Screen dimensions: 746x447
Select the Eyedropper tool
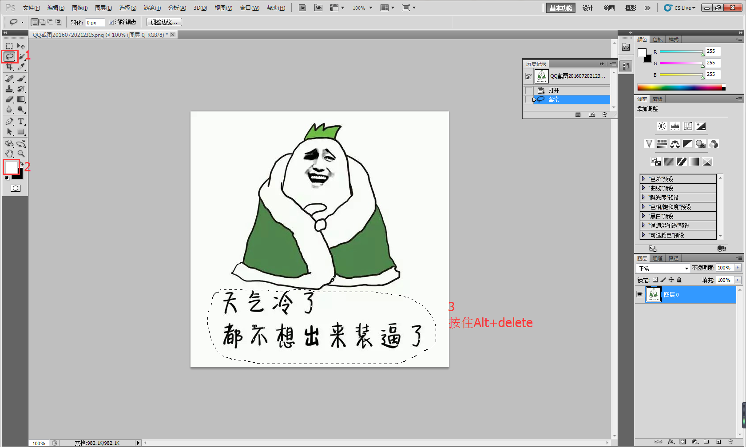coord(21,67)
